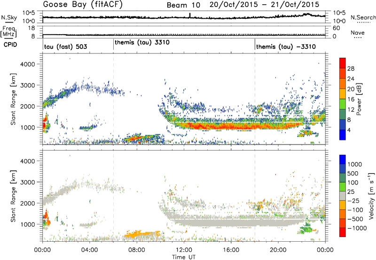Click the 'Nave' label
The width and height of the screenshot is (376, 260).
pos(358,32)
